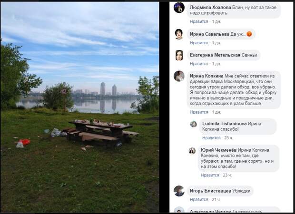Like Ирина Копкина's comment via Нравится
This screenshot has width=295, height=214.
coord(199,112)
